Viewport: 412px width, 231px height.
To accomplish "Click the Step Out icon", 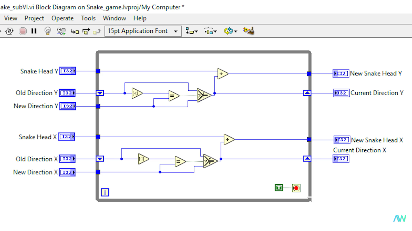I will pyautogui.click(x=97, y=31).
